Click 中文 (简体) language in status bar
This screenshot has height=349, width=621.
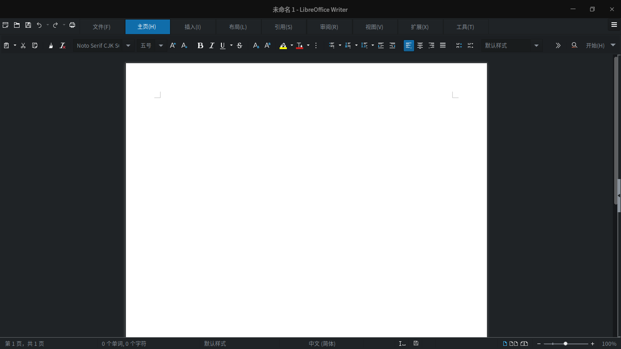pos(322,344)
